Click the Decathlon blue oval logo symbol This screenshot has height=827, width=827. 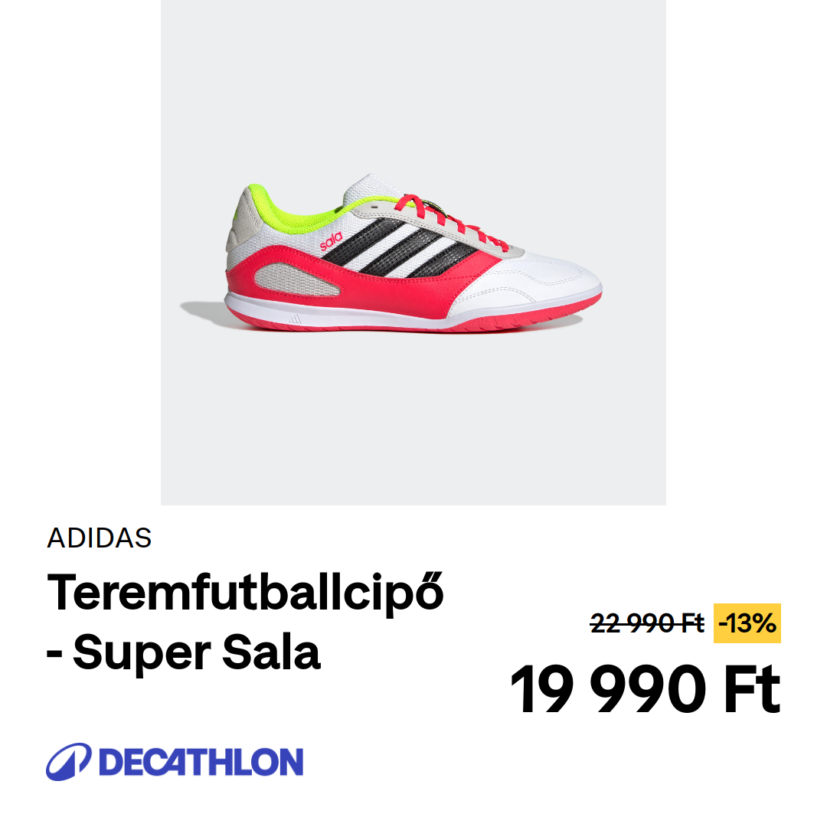(x=69, y=762)
